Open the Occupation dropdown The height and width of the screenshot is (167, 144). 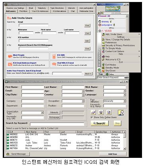83,101
